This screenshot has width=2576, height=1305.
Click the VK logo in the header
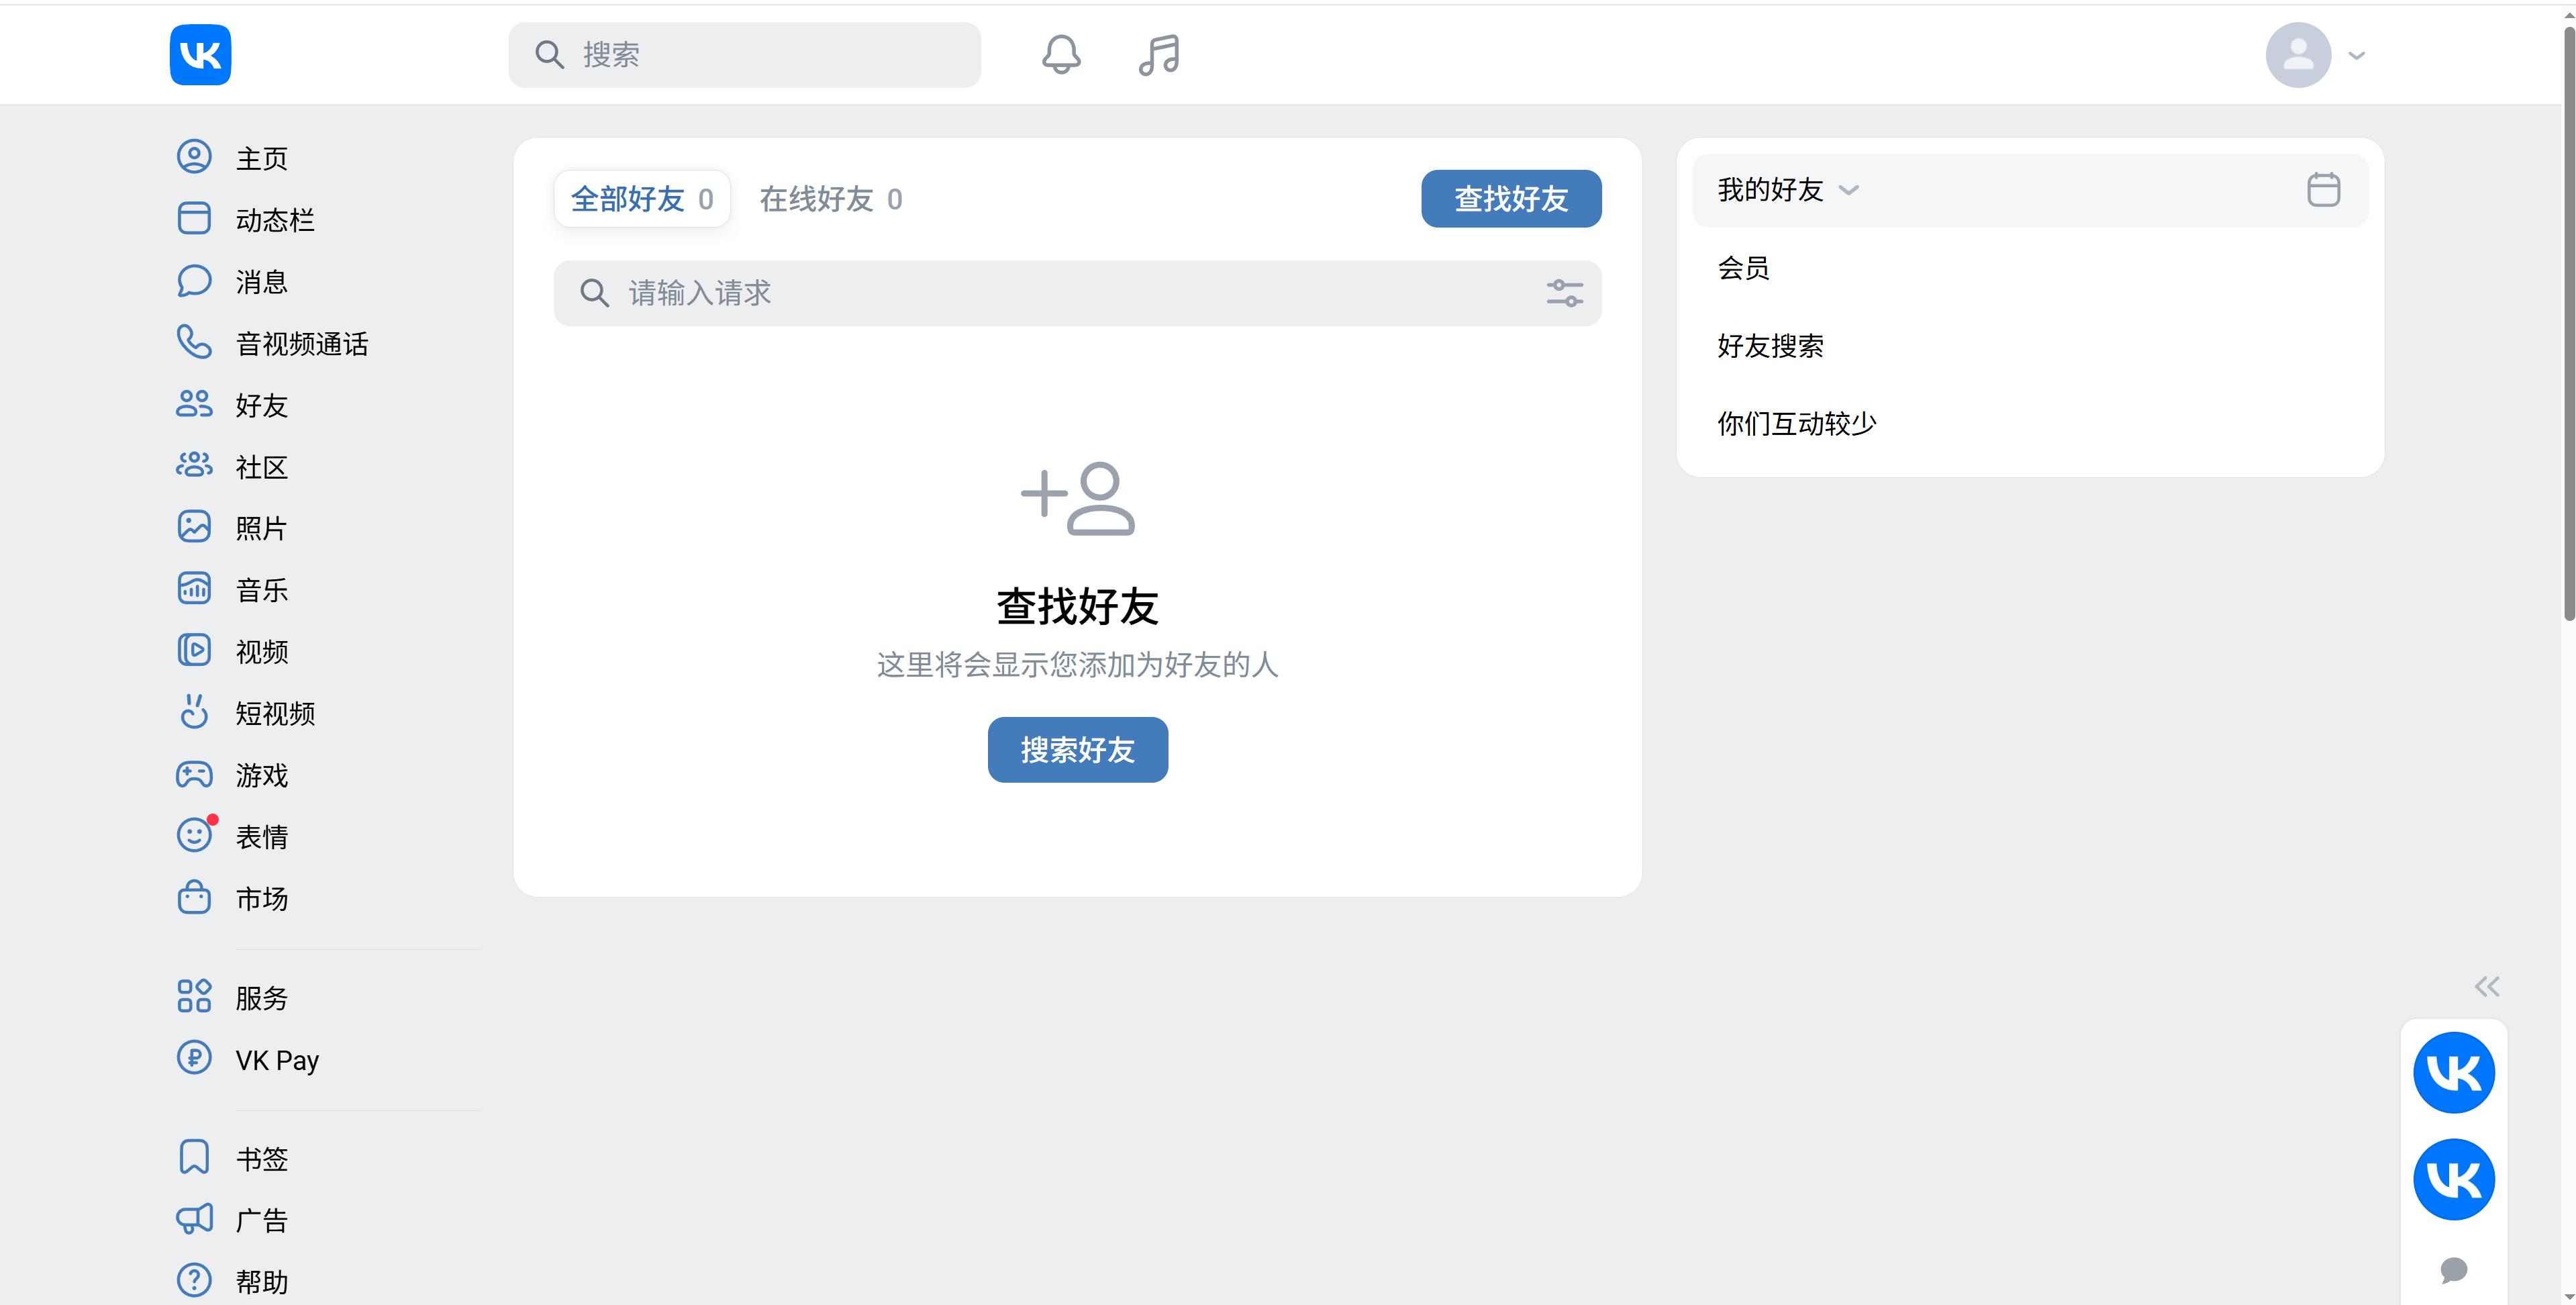200,54
